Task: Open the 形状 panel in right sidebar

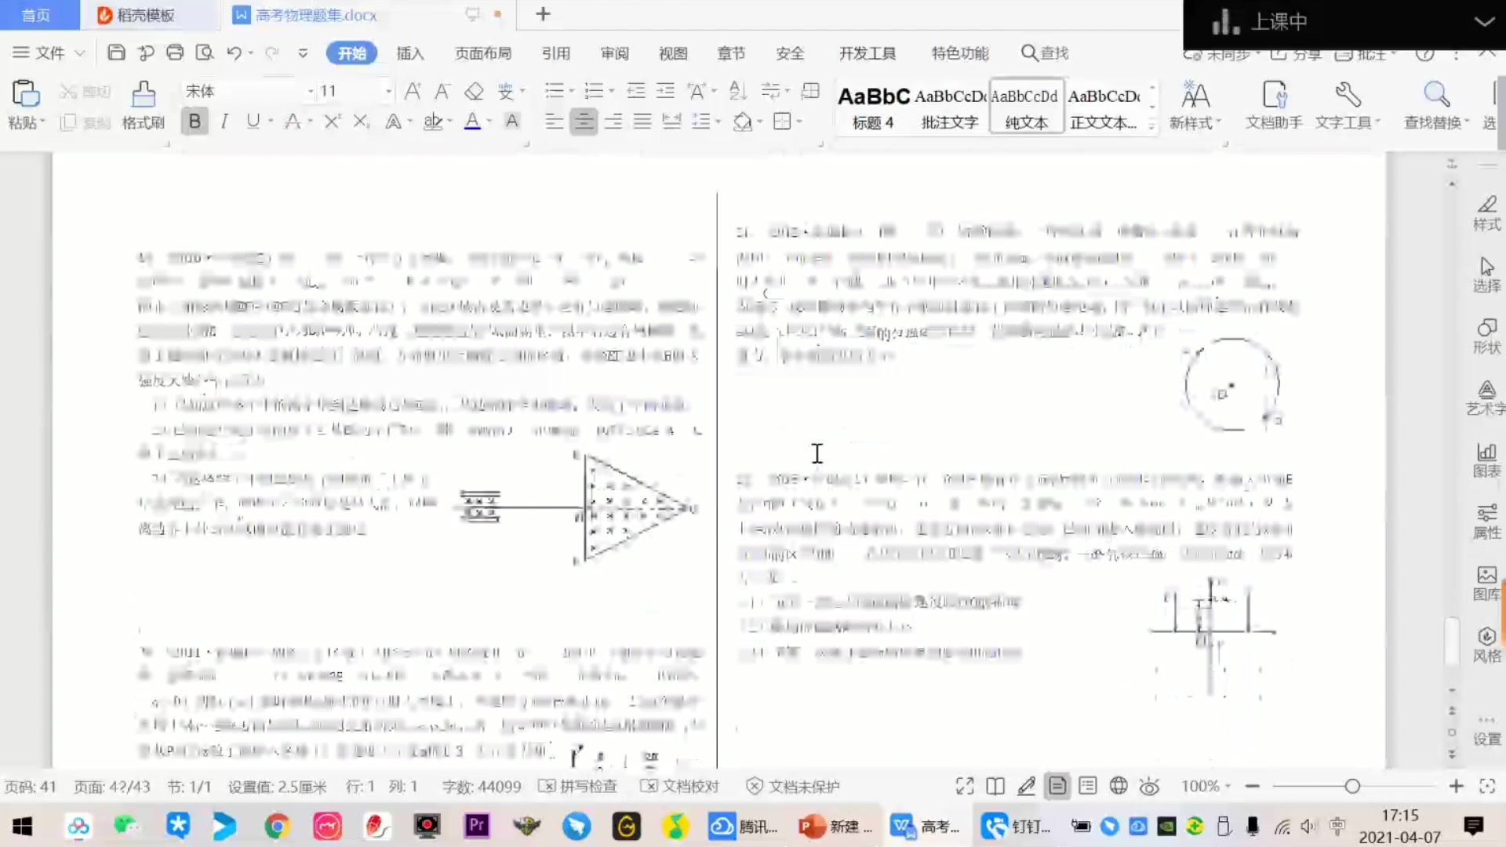Action: pos(1486,335)
